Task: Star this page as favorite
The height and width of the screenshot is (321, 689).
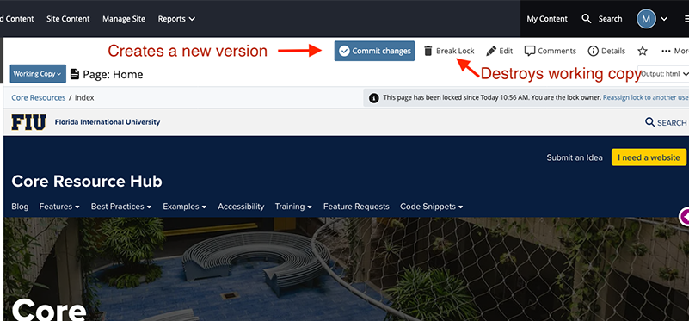Action: (x=643, y=51)
